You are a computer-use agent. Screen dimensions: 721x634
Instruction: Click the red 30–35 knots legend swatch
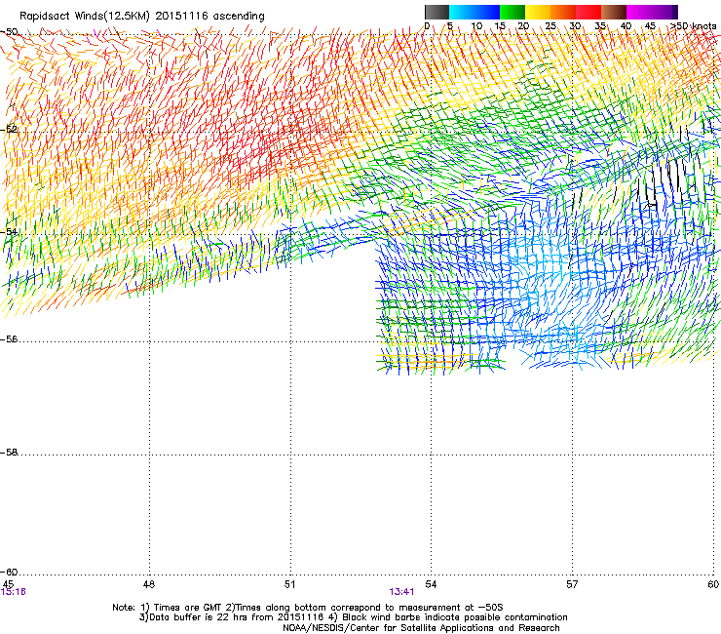click(588, 12)
